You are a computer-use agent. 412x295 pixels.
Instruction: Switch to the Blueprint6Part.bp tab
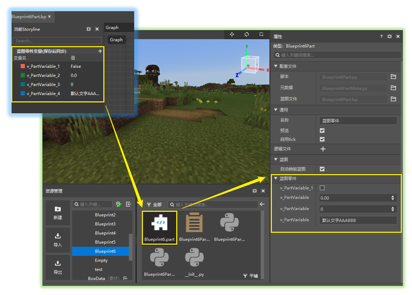(x=28, y=16)
